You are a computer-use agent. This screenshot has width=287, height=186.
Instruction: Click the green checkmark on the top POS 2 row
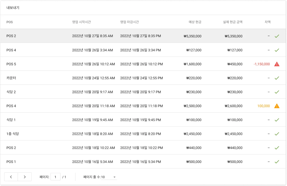(x=277, y=36)
